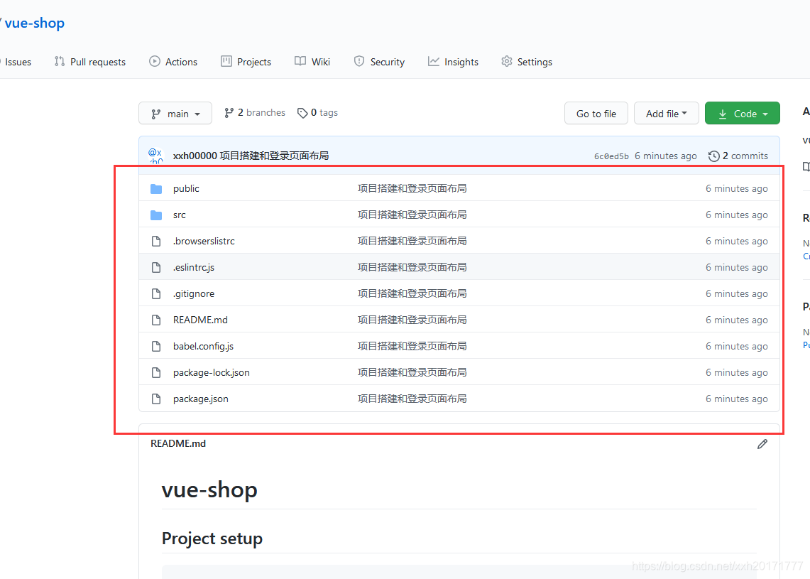Open the package.json file
Image resolution: width=810 pixels, height=579 pixels.
point(200,399)
